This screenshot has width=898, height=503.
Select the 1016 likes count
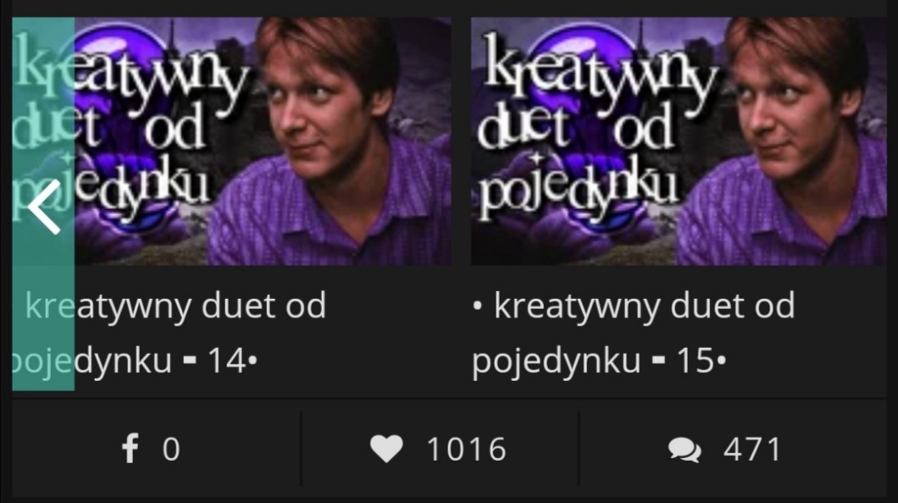coord(467,449)
